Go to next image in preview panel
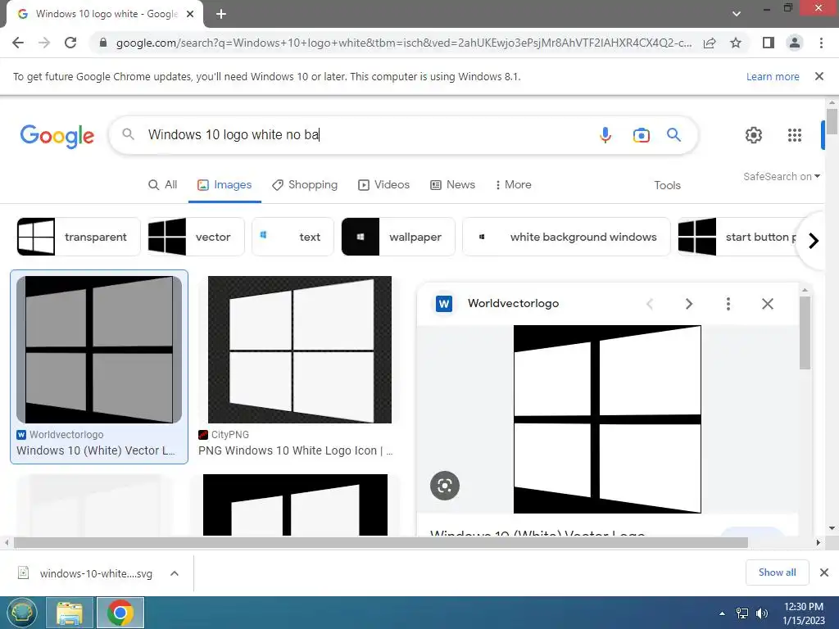 tap(688, 304)
